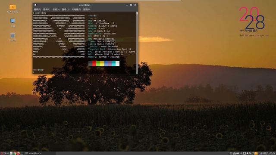The image size is (276, 155).
Task: Click the eject/notification tray icon
Action: click(241, 153)
